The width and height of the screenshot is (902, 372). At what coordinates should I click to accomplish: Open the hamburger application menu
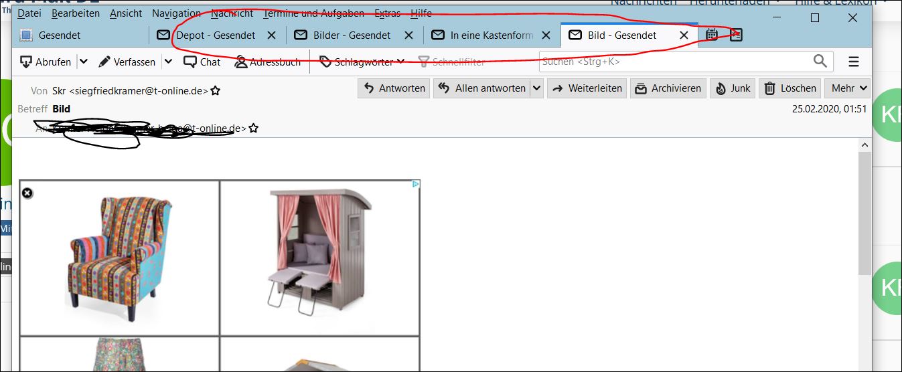click(854, 62)
